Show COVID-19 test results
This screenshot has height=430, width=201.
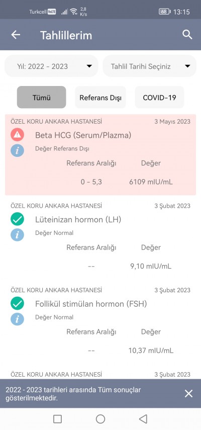159,98
